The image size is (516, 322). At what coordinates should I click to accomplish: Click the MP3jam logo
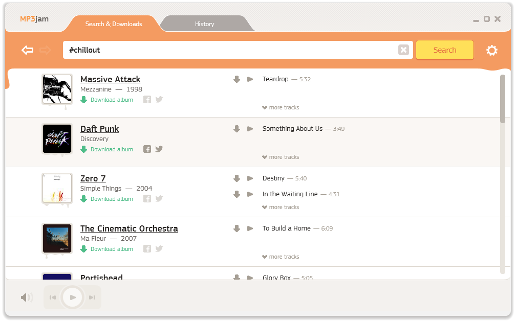coord(34,19)
